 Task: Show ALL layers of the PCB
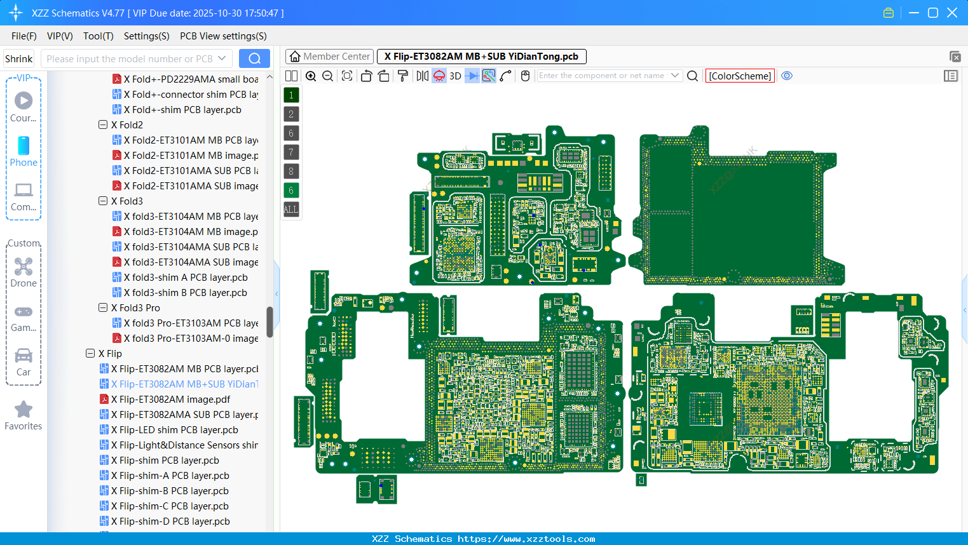pos(291,209)
